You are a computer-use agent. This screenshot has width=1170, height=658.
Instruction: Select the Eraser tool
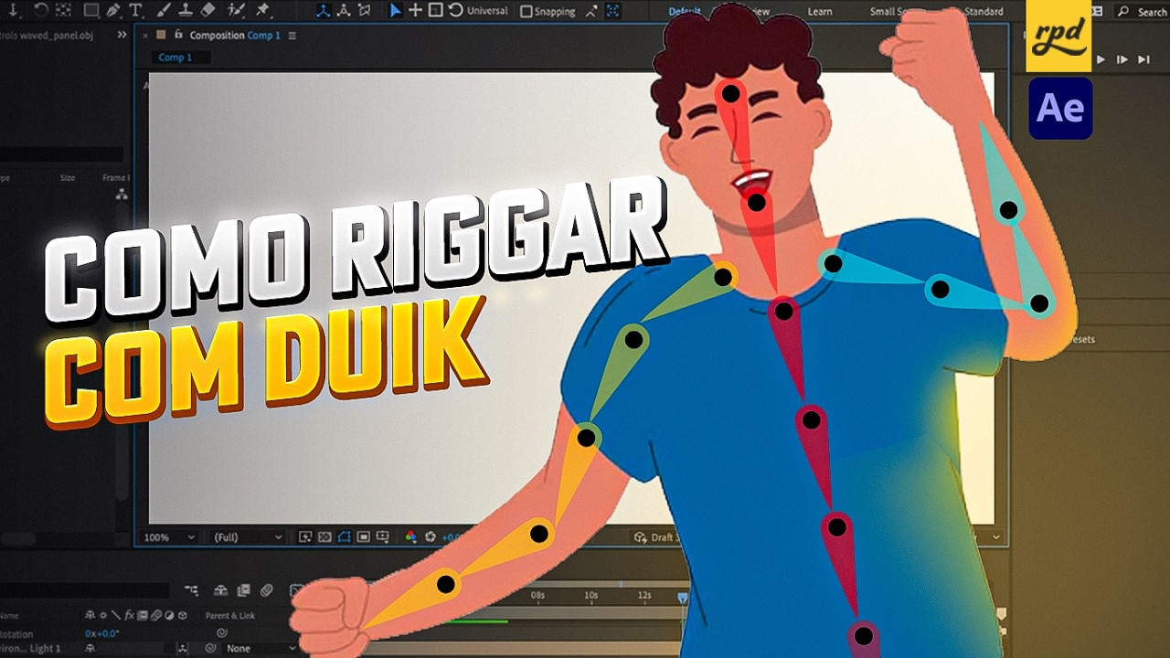coord(207,10)
